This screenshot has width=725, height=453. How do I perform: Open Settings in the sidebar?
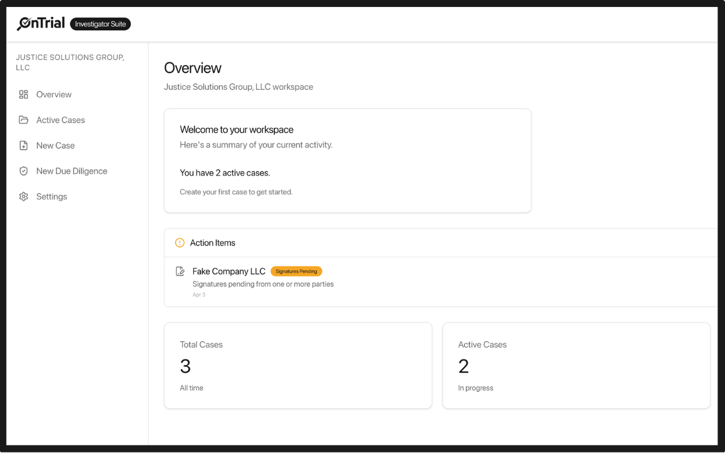coord(51,196)
